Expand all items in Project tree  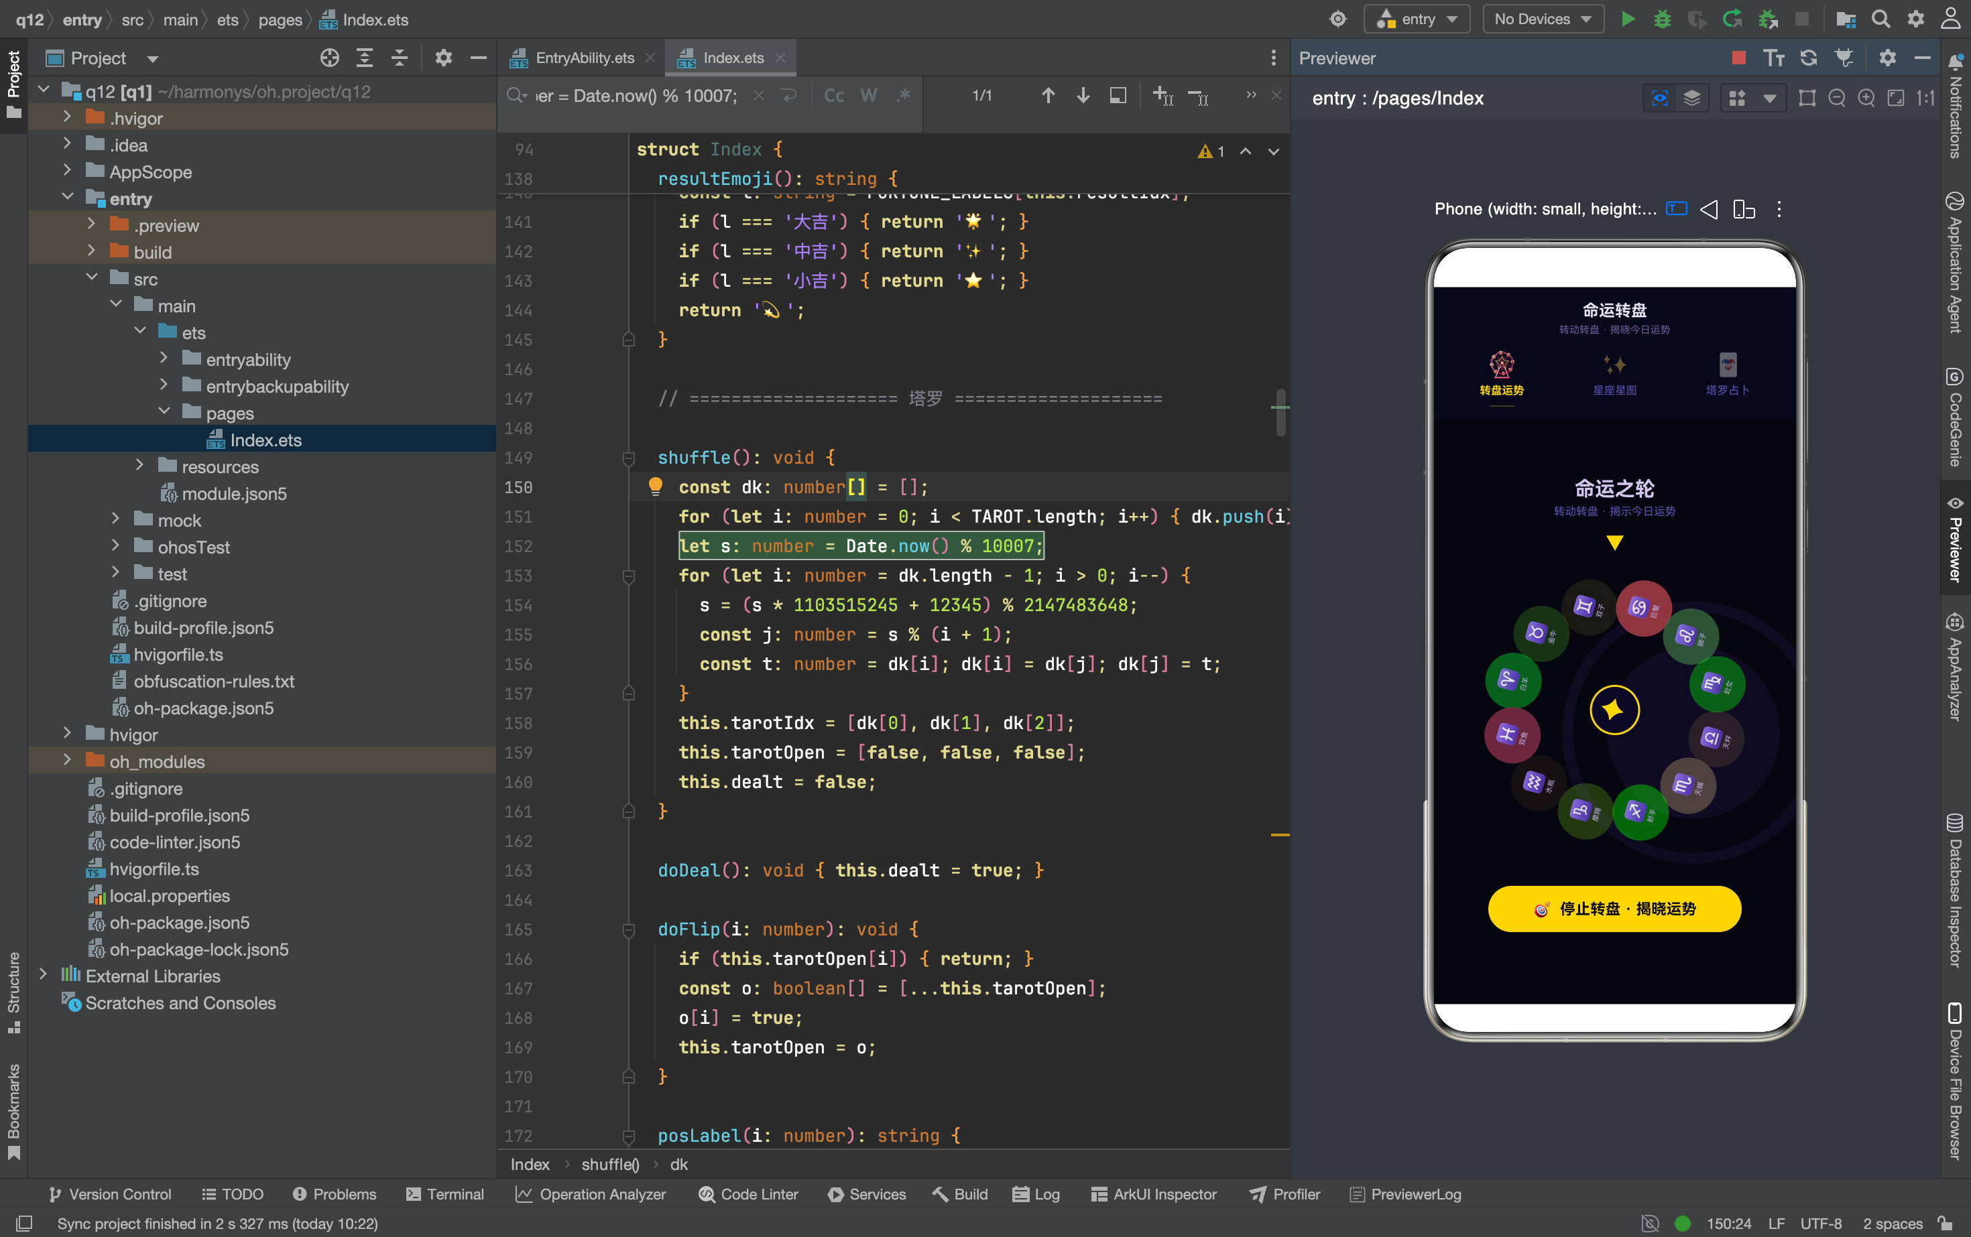pyautogui.click(x=365, y=57)
